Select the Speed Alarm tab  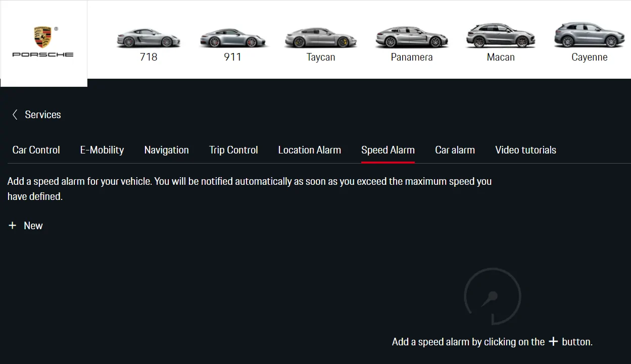point(388,150)
